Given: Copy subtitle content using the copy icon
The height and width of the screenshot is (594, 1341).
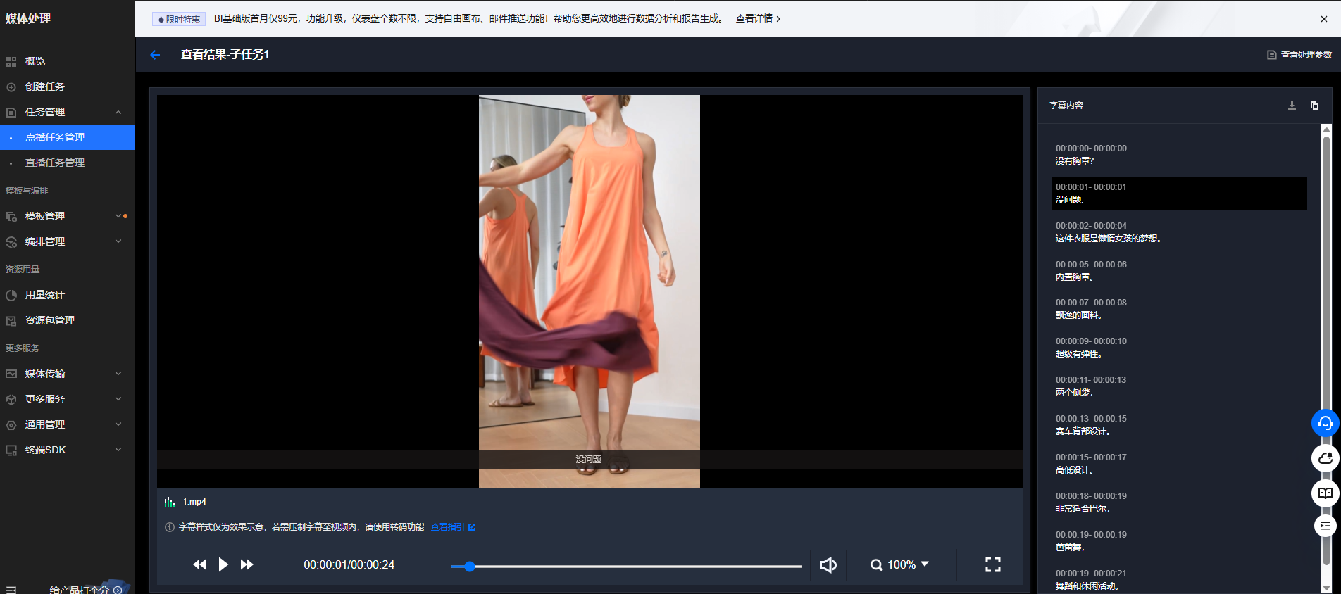Looking at the screenshot, I should point(1314,106).
